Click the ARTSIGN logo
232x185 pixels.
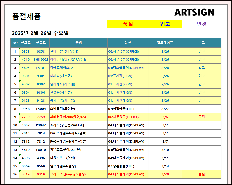tap(194, 12)
